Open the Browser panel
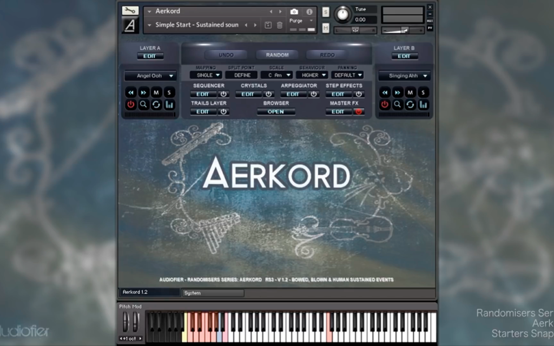The height and width of the screenshot is (346, 554). pyautogui.click(x=276, y=112)
